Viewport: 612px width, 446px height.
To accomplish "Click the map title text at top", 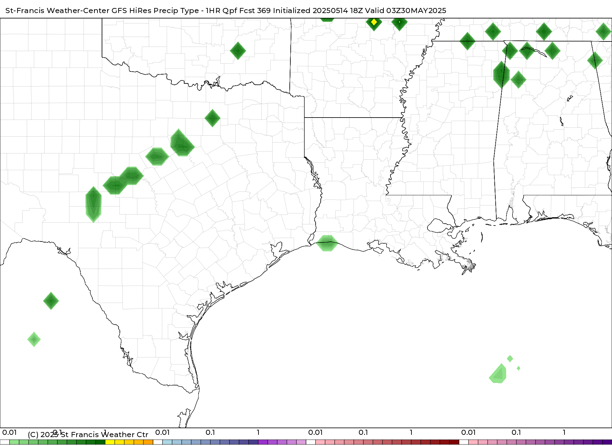I will tap(226, 11).
